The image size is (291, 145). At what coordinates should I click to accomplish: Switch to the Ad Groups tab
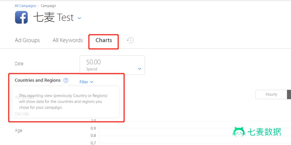(x=27, y=40)
